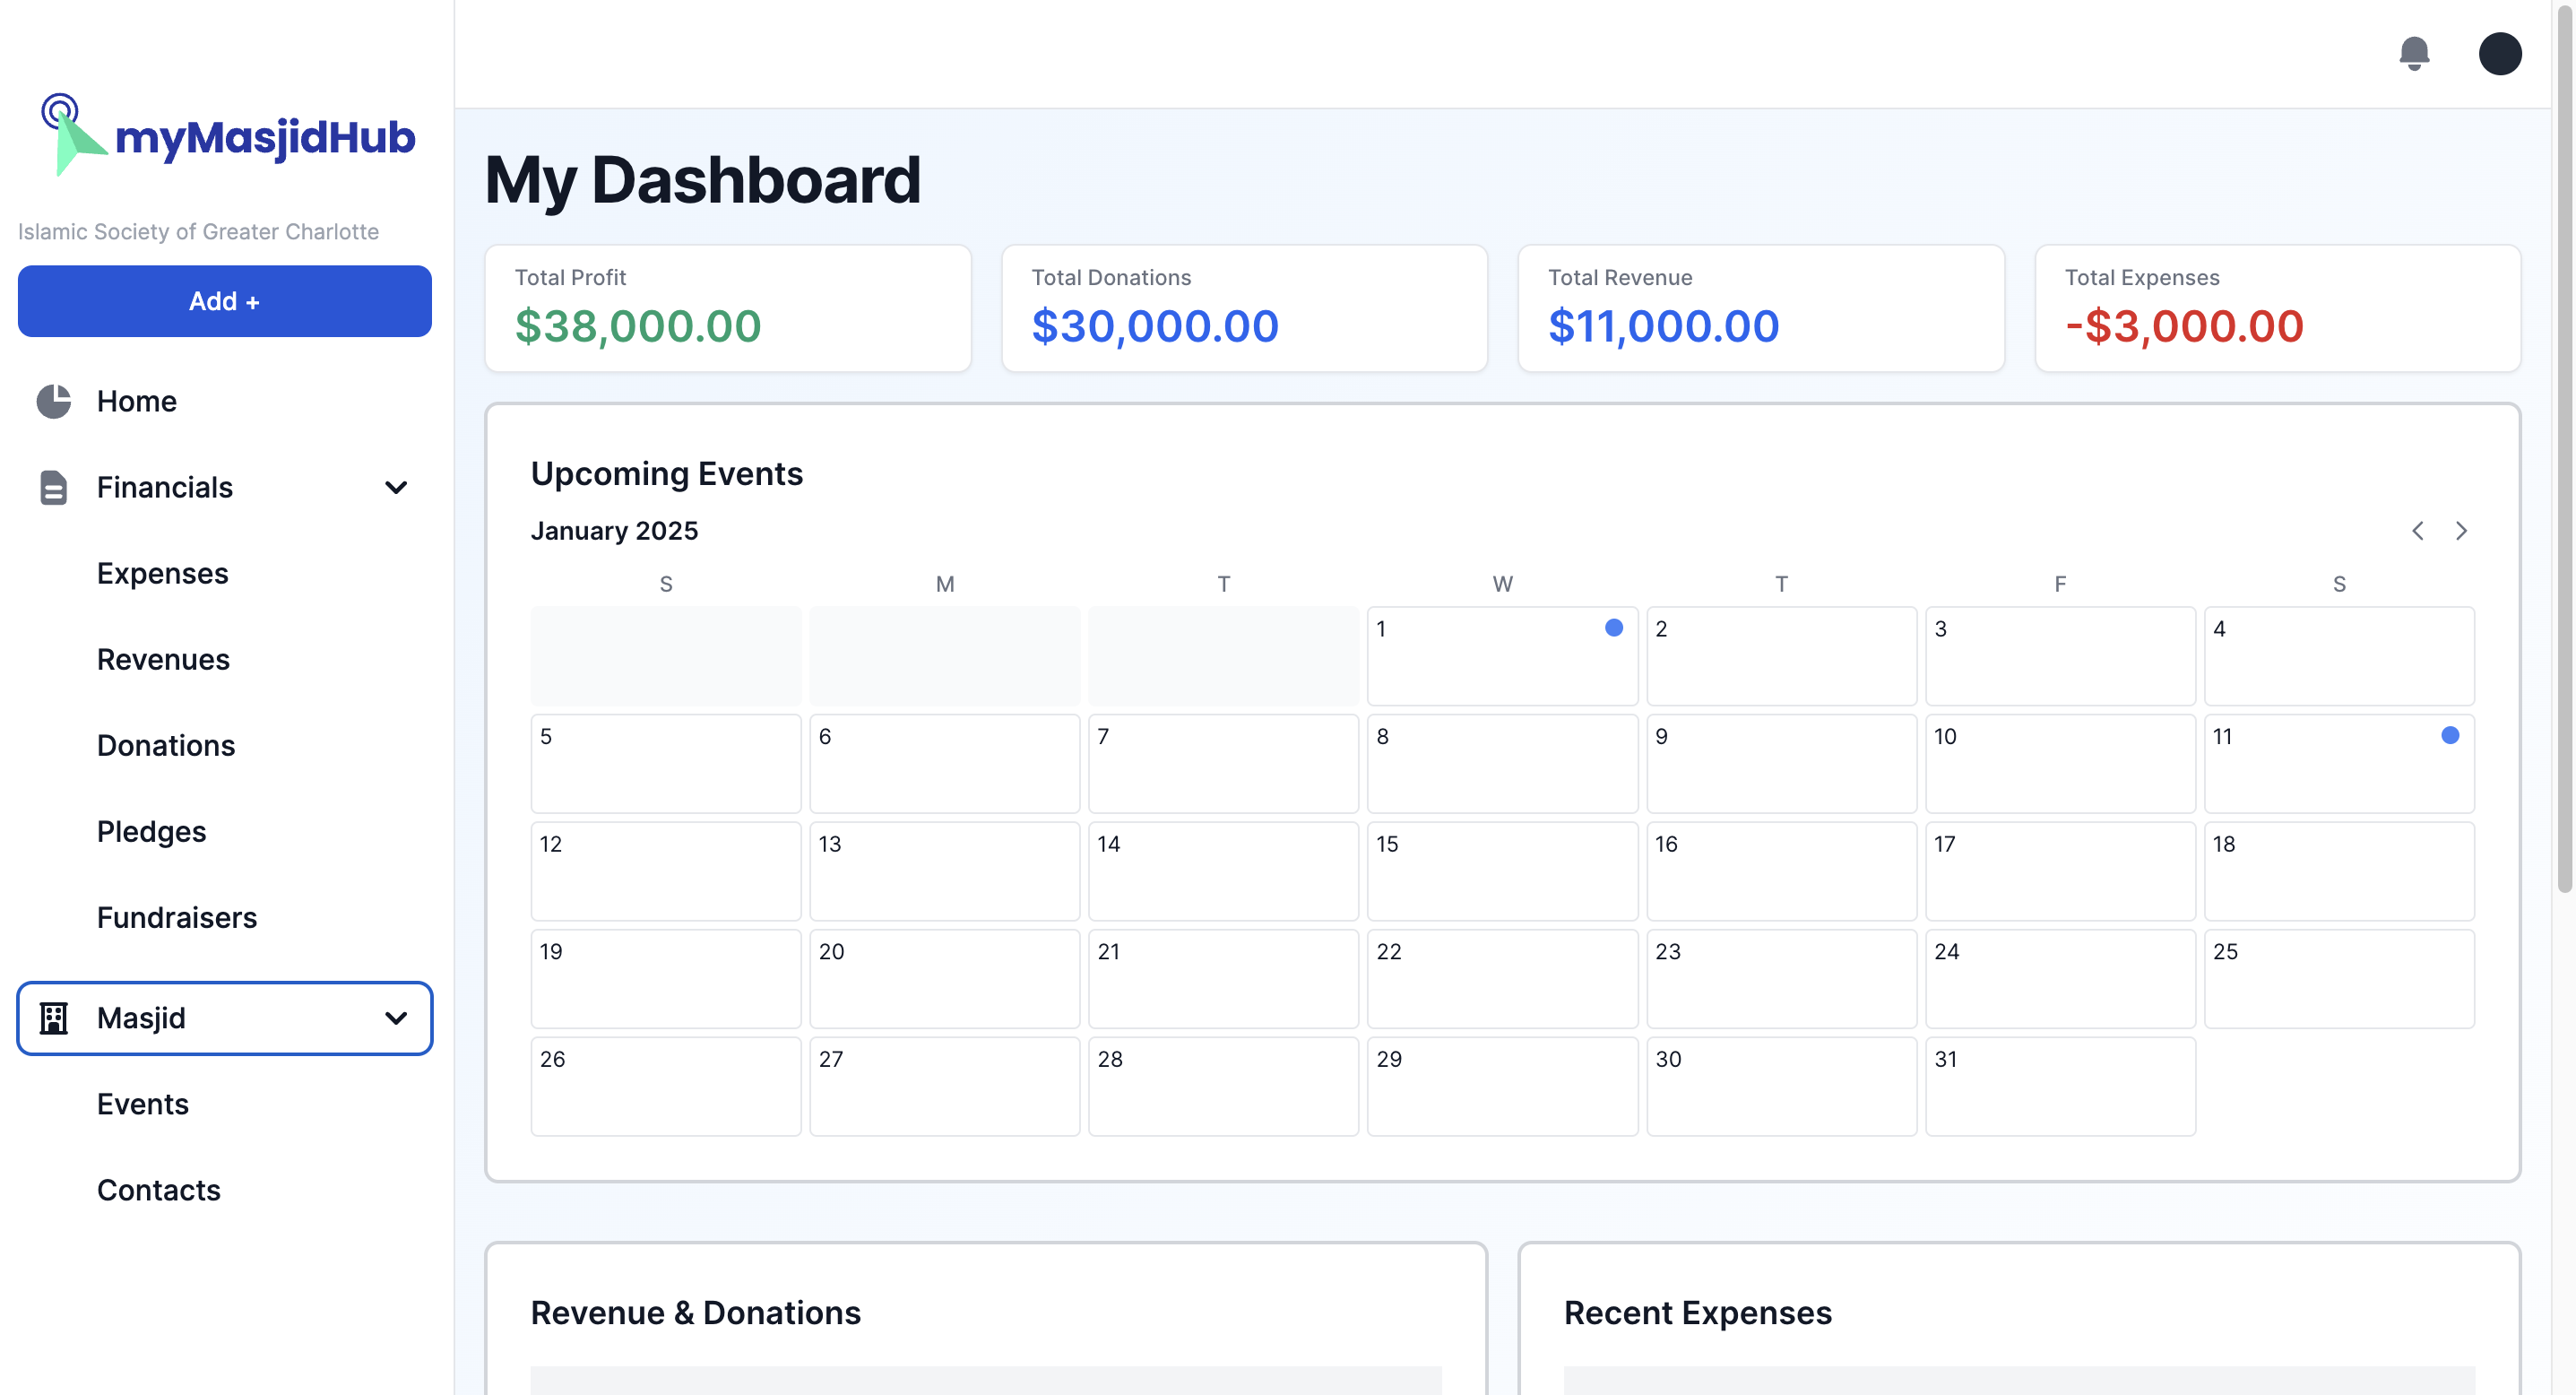This screenshot has height=1395, width=2576.
Task: Select January 4 on calendar
Action: coord(2339,656)
